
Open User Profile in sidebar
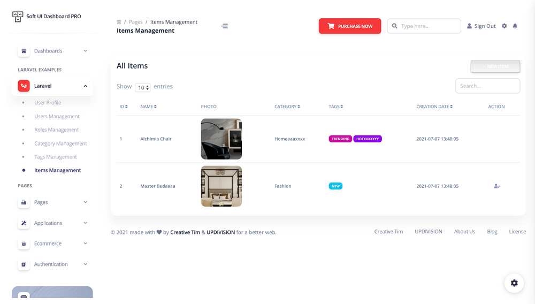point(48,102)
